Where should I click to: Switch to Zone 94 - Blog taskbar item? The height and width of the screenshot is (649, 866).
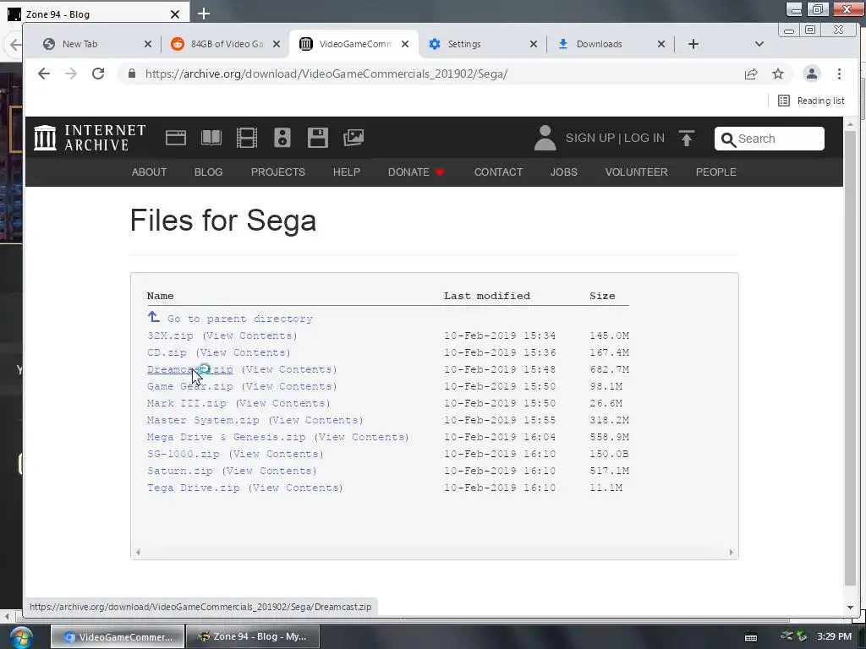point(252,636)
